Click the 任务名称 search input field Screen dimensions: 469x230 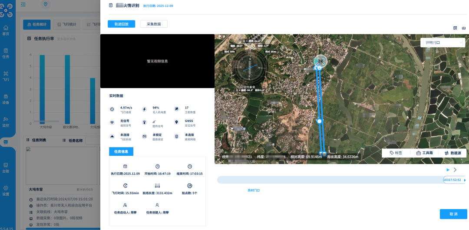pos(92,141)
